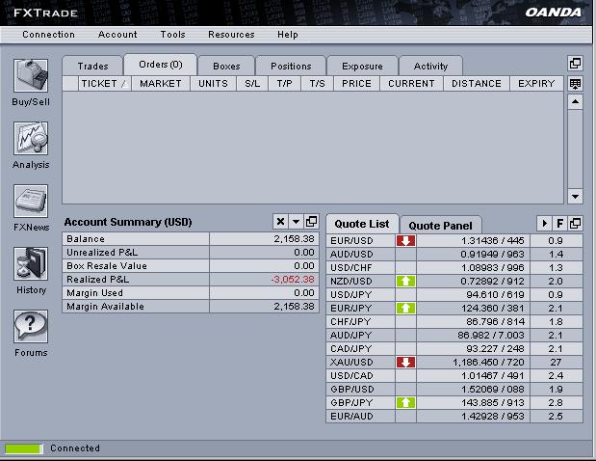The width and height of the screenshot is (596, 461).
Task: Sort by T/S column header
Action: point(317,84)
